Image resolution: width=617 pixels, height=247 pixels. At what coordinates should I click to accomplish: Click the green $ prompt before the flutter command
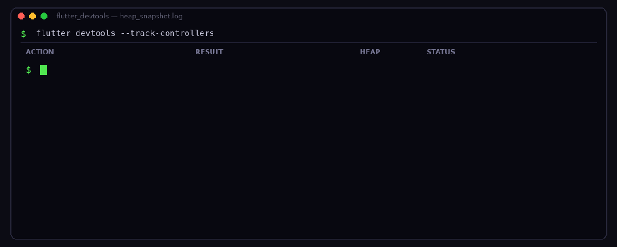click(x=23, y=34)
